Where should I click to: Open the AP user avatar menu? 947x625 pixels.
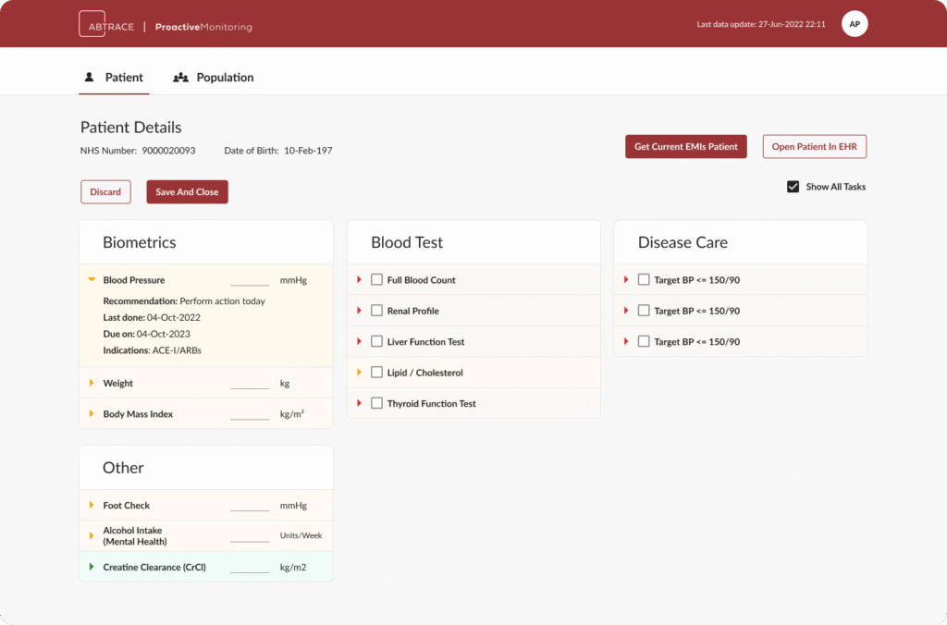click(x=854, y=24)
